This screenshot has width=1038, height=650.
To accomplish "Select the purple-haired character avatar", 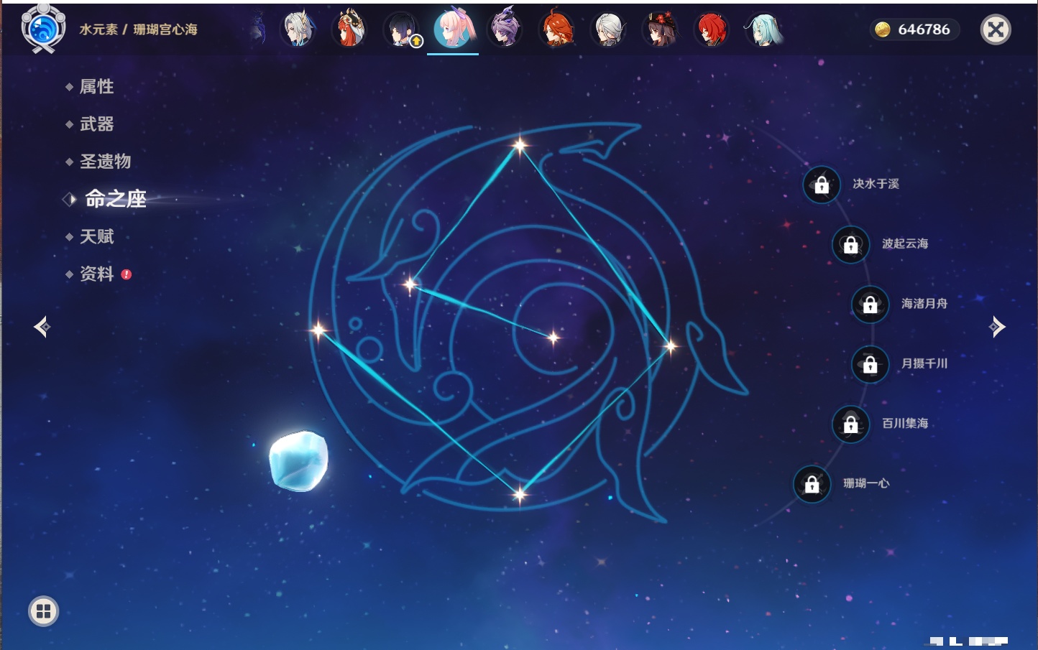I will [x=505, y=29].
